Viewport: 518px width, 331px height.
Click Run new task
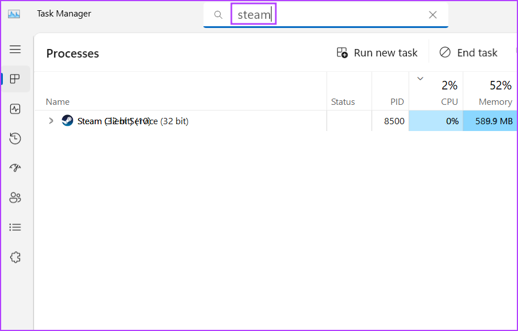click(x=377, y=52)
